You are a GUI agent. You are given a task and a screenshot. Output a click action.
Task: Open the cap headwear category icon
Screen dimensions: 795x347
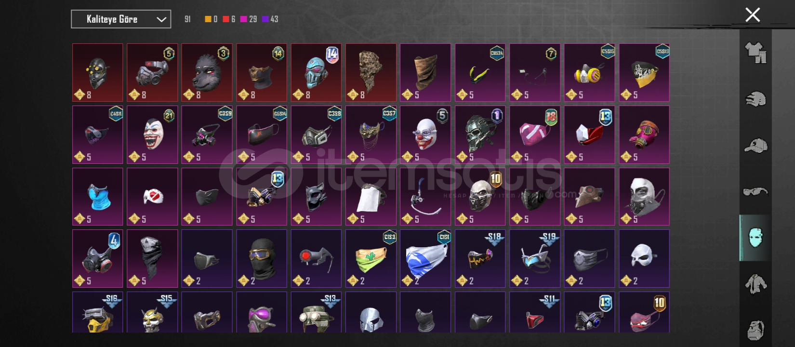(x=755, y=146)
